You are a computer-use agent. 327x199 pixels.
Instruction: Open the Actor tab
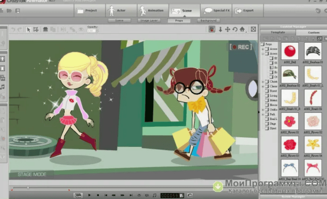point(121,10)
